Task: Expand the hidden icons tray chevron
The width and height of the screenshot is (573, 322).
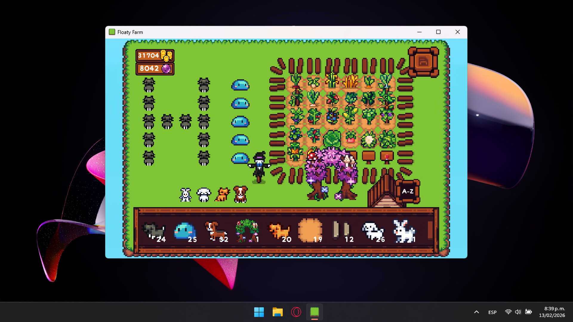Action: pyautogui.click(x=477, y=312)
